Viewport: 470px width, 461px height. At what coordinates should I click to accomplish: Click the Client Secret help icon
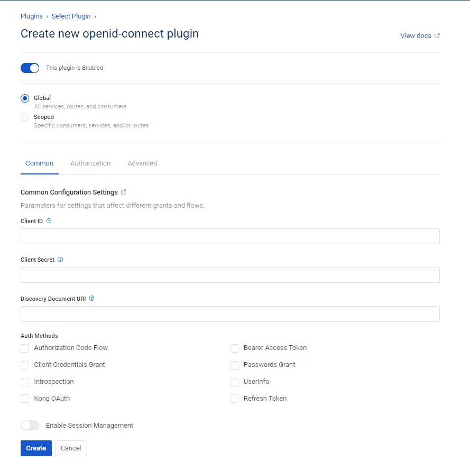tap(60, 260)
